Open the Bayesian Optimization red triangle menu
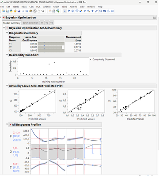 click(x=4, y=18)
